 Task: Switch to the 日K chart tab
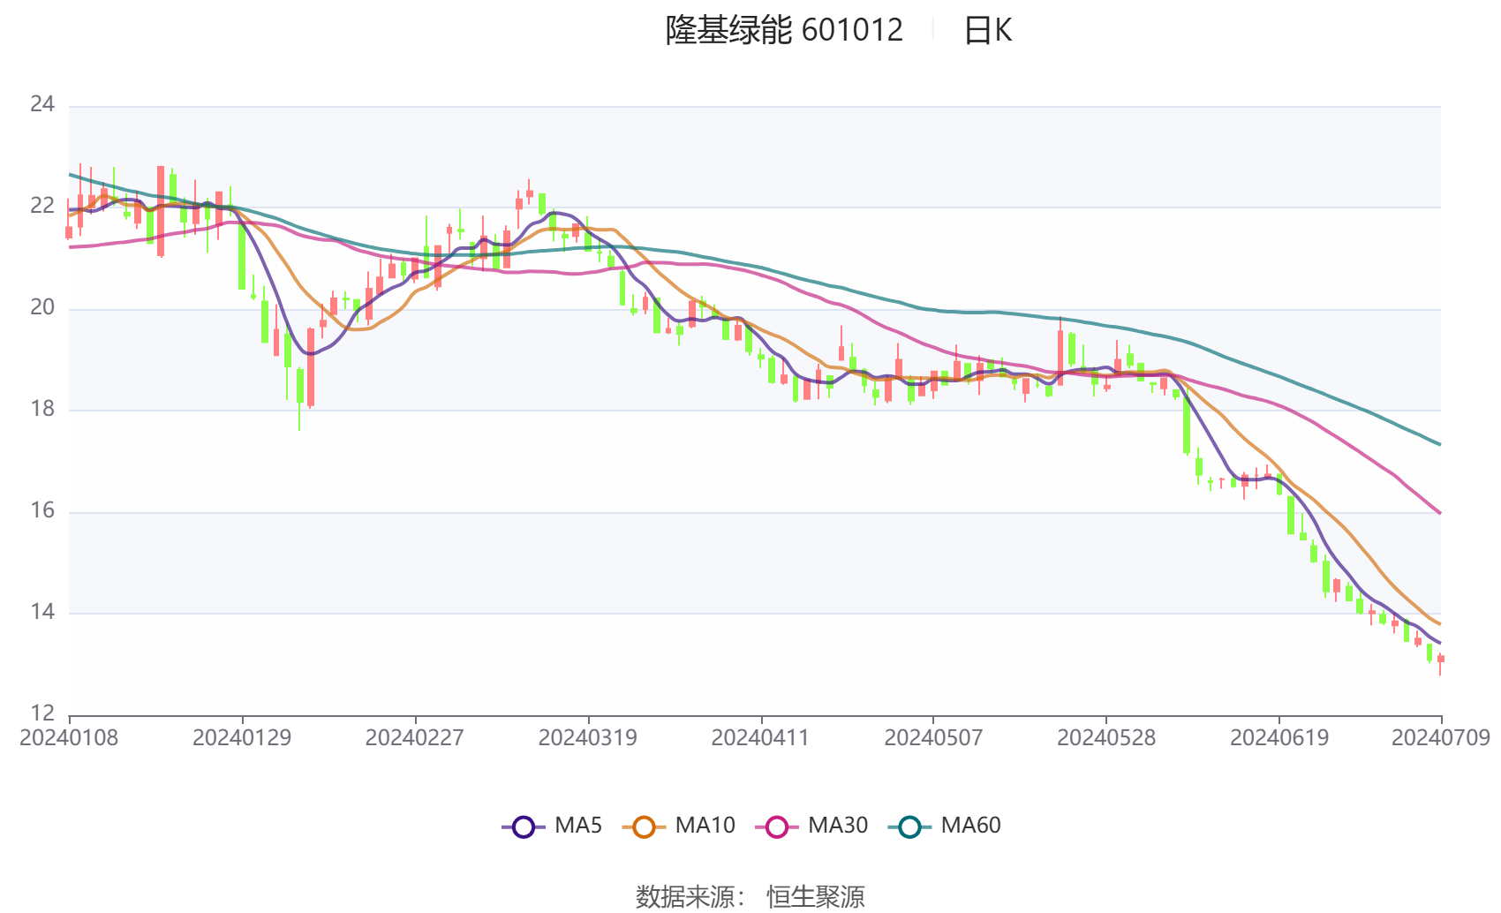pyautogui.click(x=991, y=30)
